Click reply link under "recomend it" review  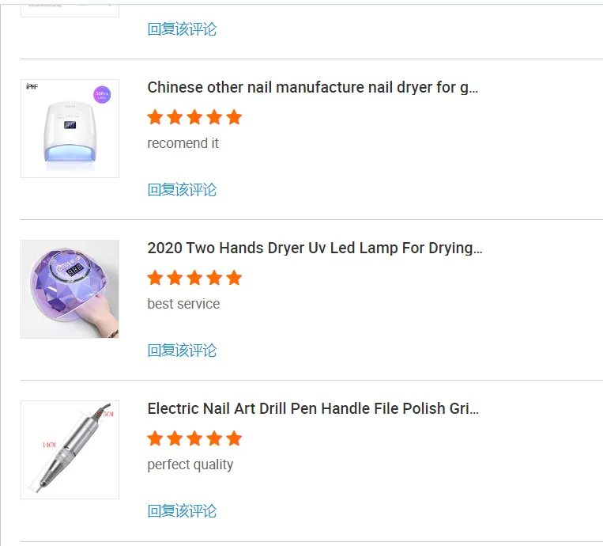tap(182, 189)
